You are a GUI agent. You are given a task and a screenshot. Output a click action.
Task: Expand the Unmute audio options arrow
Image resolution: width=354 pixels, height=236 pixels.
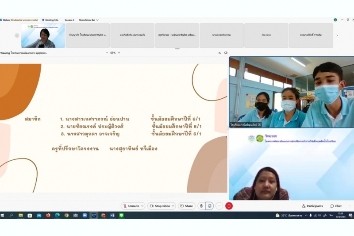(142, 206)
